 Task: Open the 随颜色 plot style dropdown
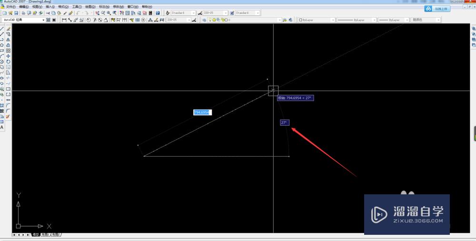[x=426, y=20]
